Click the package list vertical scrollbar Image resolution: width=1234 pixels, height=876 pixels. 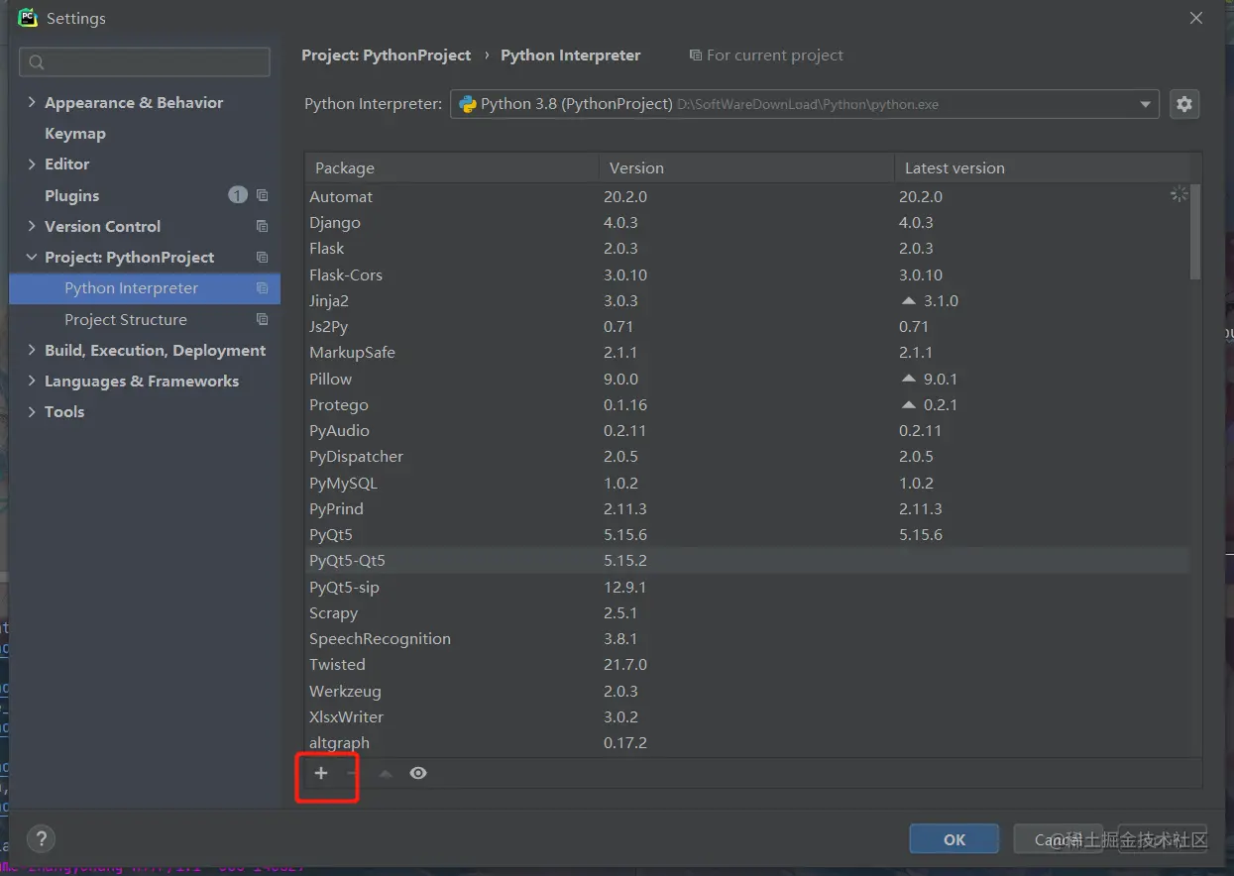coord(1195,231)
